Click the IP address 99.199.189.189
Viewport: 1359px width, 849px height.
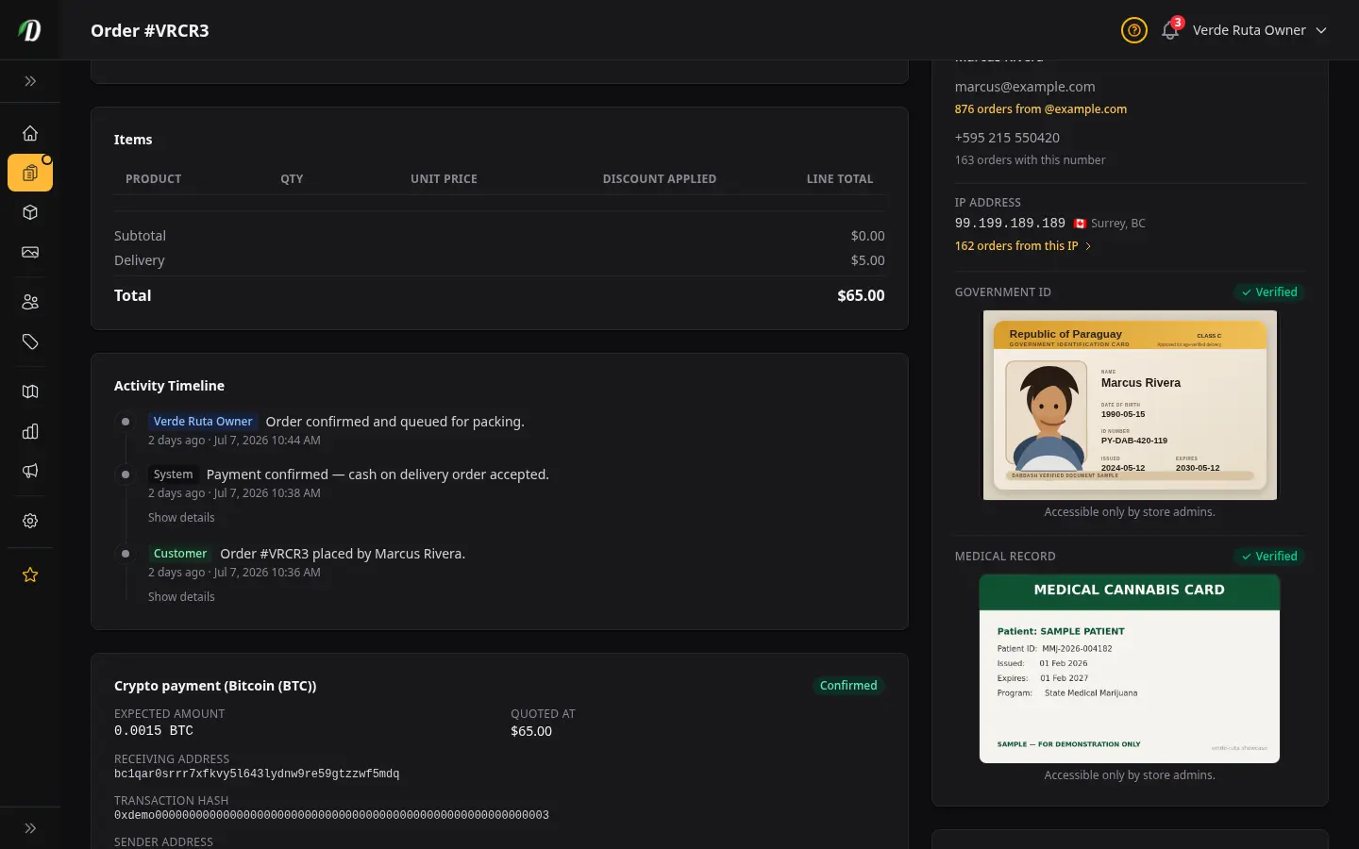tap(1010, 224)
